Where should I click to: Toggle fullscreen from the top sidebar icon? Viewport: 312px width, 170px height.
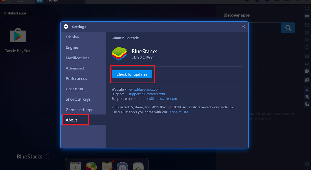click(307, 9)
